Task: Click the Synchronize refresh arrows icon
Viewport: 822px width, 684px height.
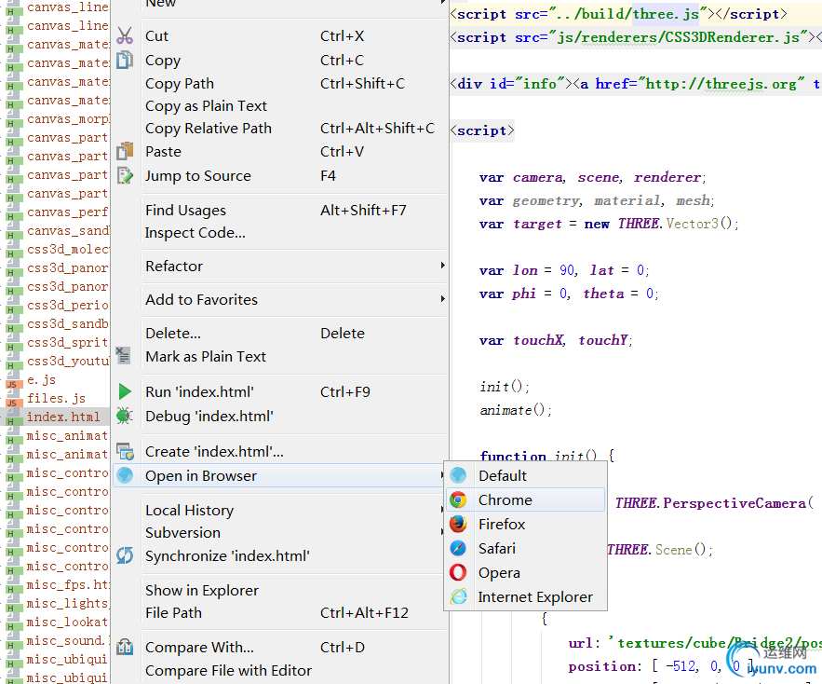Action: click(x=125, y=555)
